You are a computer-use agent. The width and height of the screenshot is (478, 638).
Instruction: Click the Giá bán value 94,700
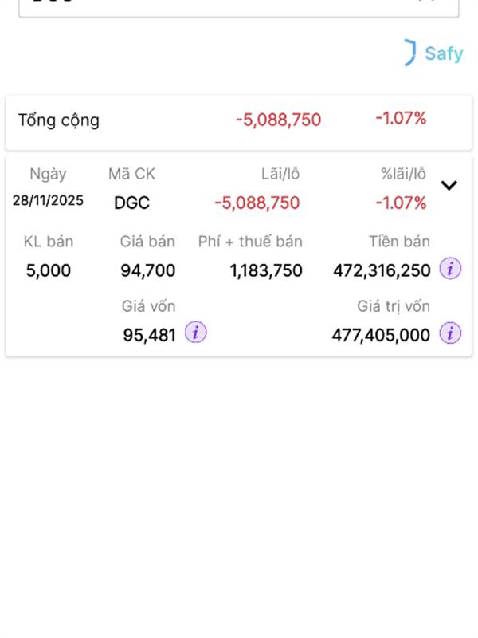tap(148, 270)
